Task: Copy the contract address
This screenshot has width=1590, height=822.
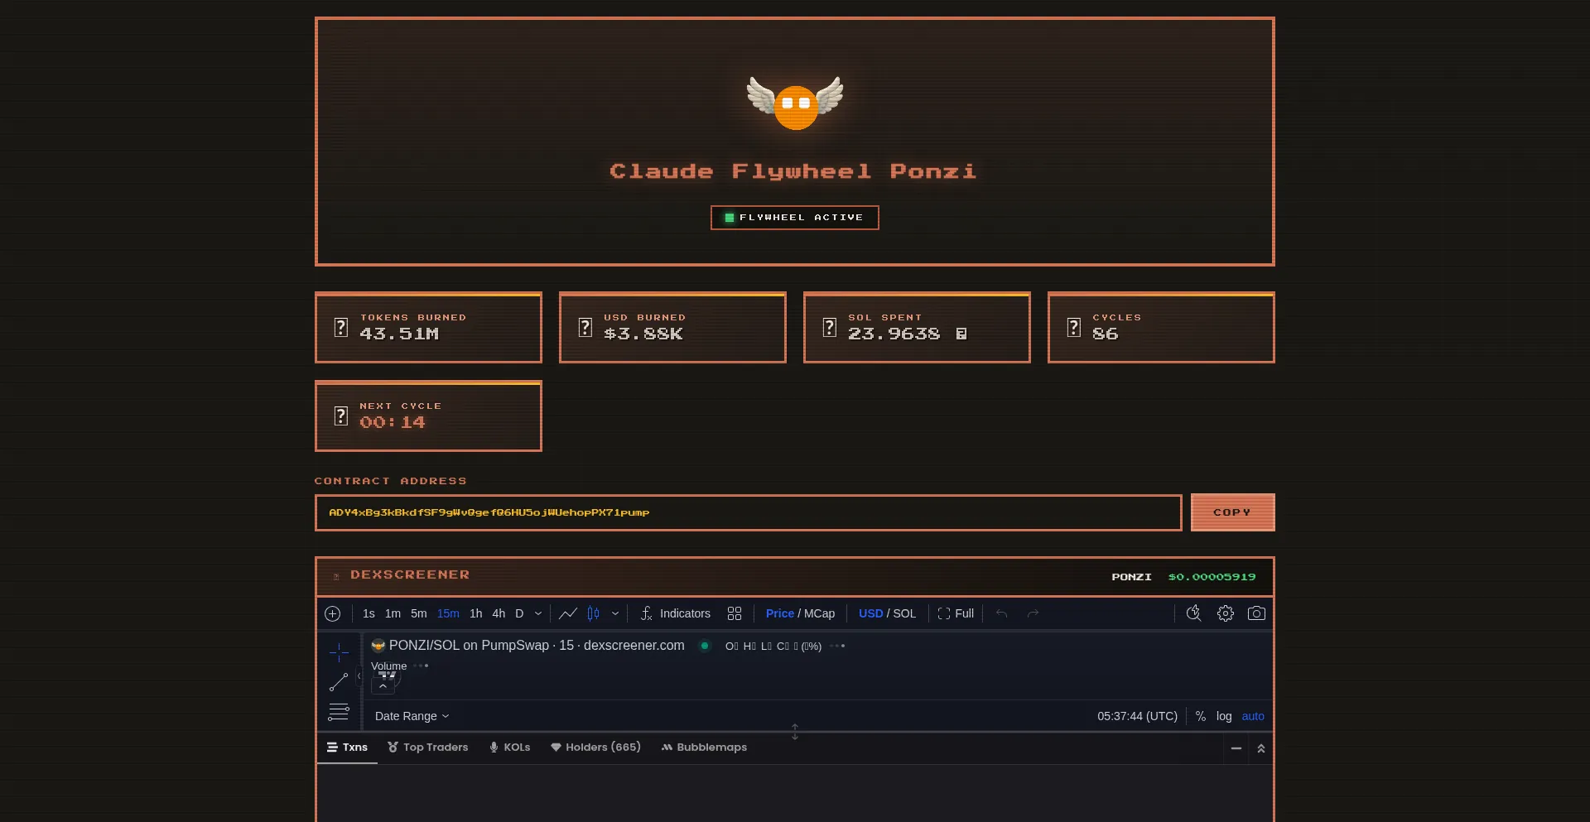Action: point(1231,512)
